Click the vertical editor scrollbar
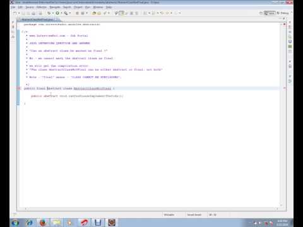The width and height of the screenshot is (303, 227). 281,115
